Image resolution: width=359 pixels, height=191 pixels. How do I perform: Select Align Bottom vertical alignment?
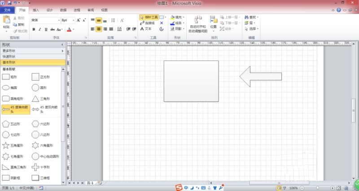[x=105, y=20]
